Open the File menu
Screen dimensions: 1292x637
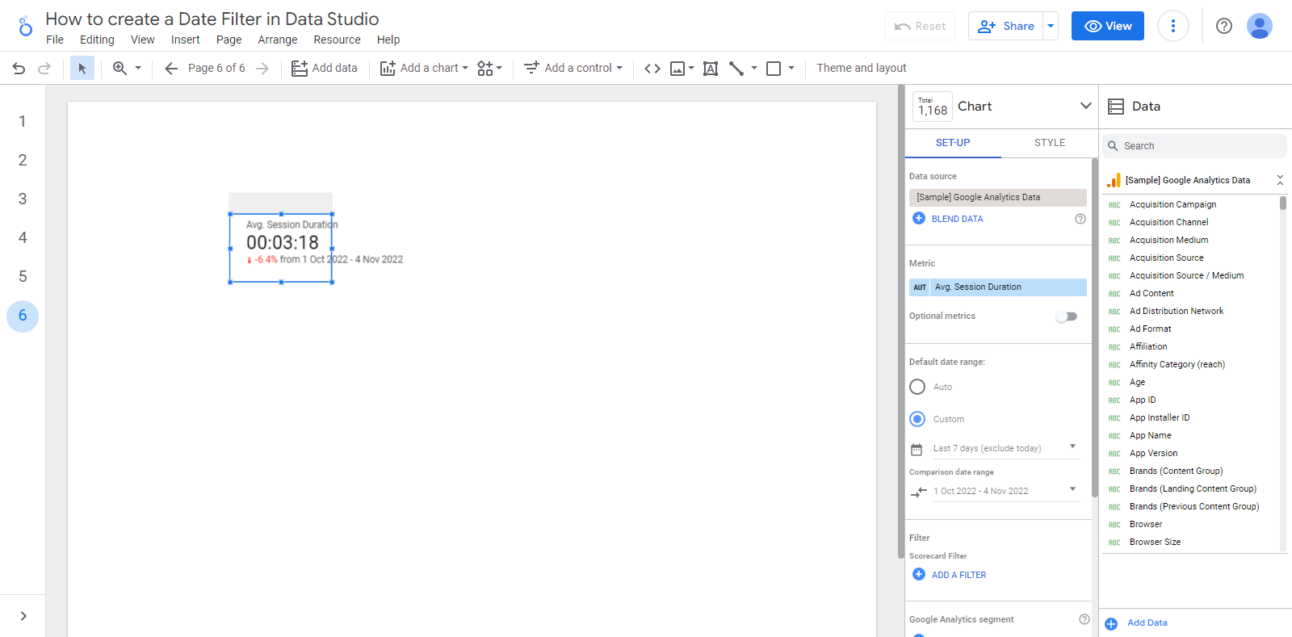coord(55,40)
